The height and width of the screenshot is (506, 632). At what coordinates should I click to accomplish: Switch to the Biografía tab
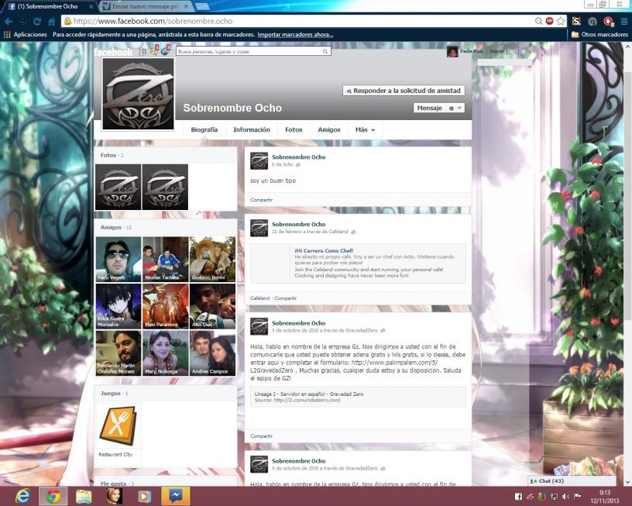(204, 130)
